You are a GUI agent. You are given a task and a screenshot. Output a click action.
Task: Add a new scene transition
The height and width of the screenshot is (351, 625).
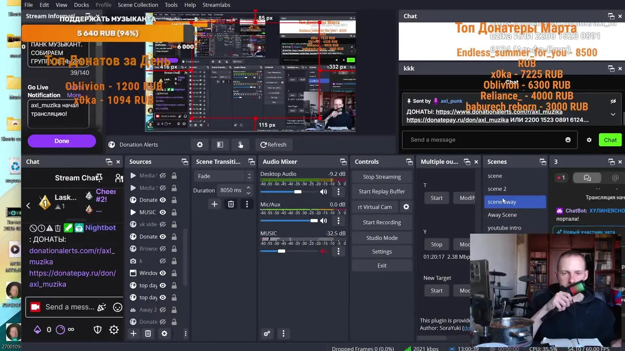coord(214,204)
